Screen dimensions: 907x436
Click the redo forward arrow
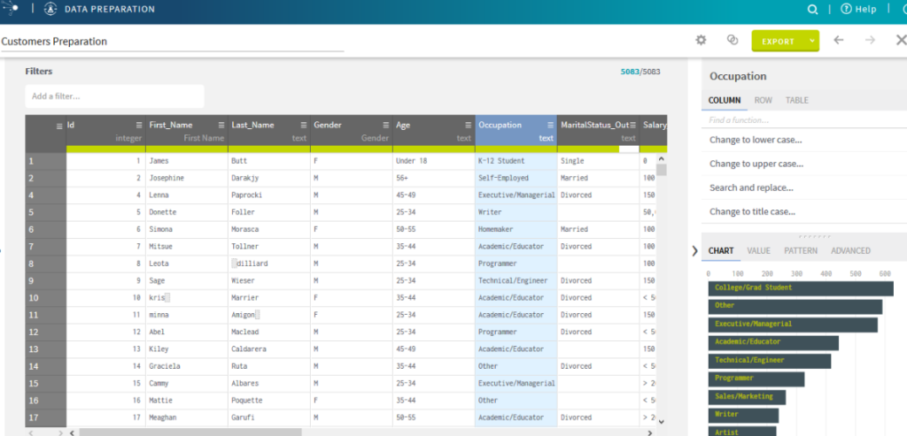pyautogui.click(x=870, y=40)
